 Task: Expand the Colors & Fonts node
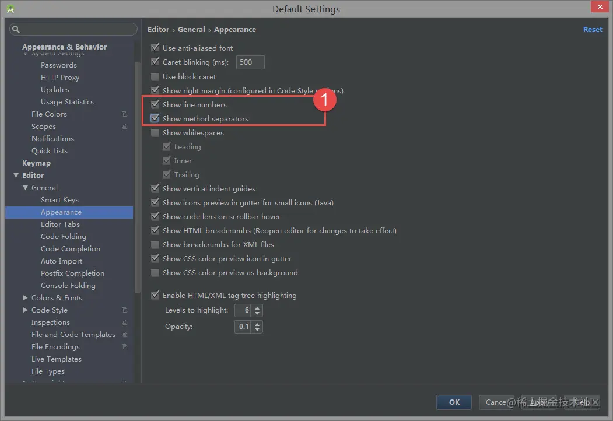point(26,298)
